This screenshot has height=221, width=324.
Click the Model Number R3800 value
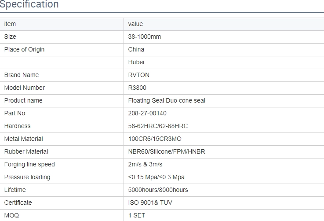(x=137, y=88)
